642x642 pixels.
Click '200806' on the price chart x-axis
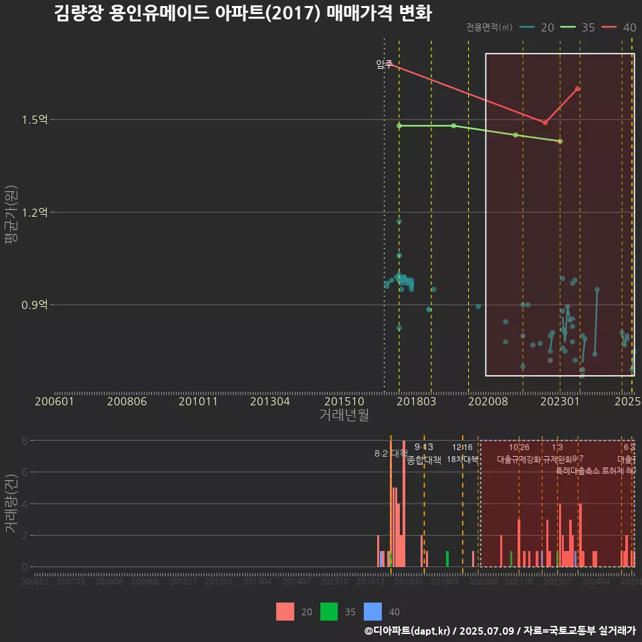(x=127, y=401)
